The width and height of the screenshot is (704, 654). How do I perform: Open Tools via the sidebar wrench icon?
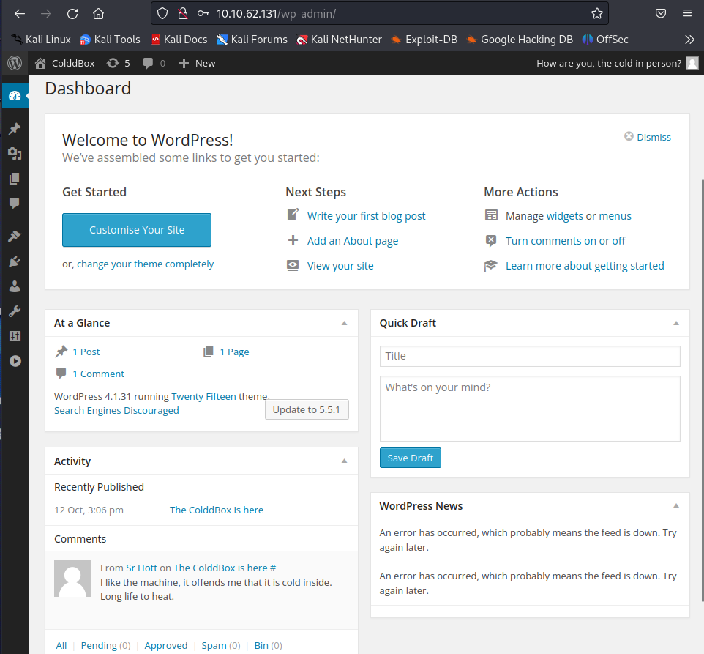tap(15, 311)
